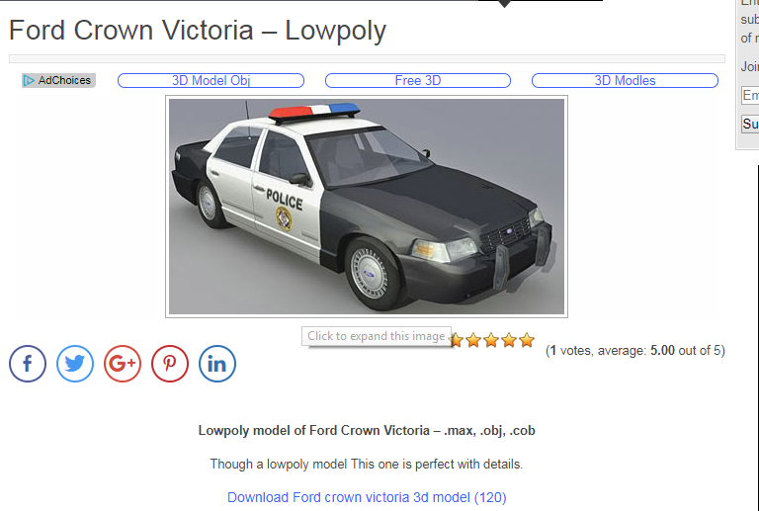Image resolution: width=759 pixels, height=511 pixels.
Task: Share the page on LinkedIn
Action: pos(217,364)
